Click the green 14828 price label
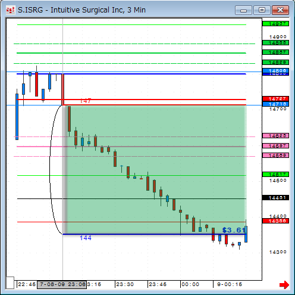The width and height of the screenshot is (295, 295). click(x=275, y=63)
